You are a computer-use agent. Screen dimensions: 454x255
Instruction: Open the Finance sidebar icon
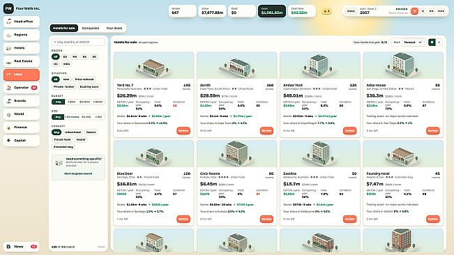pos(9,127)
